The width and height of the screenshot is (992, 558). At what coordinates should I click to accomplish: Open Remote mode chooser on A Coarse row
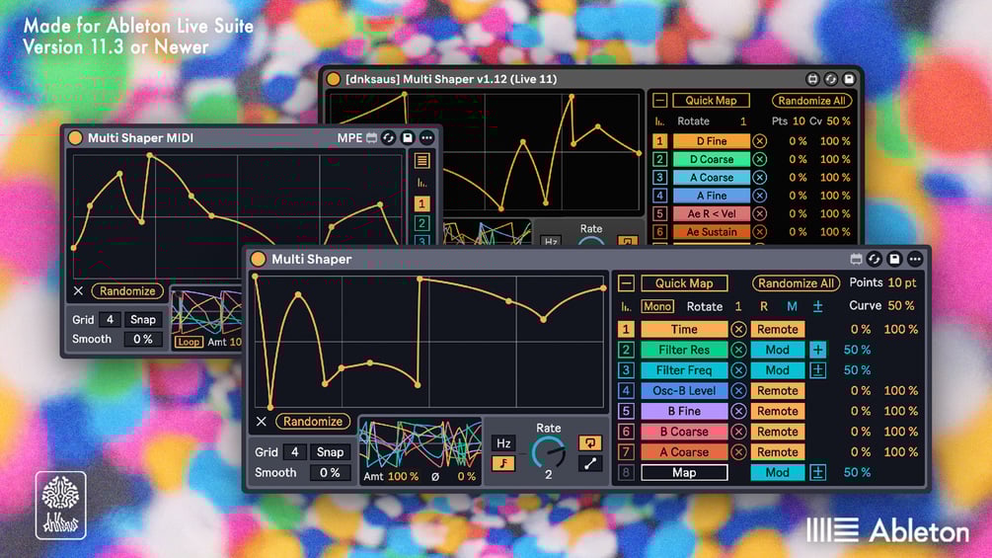[x=778, y=451]
